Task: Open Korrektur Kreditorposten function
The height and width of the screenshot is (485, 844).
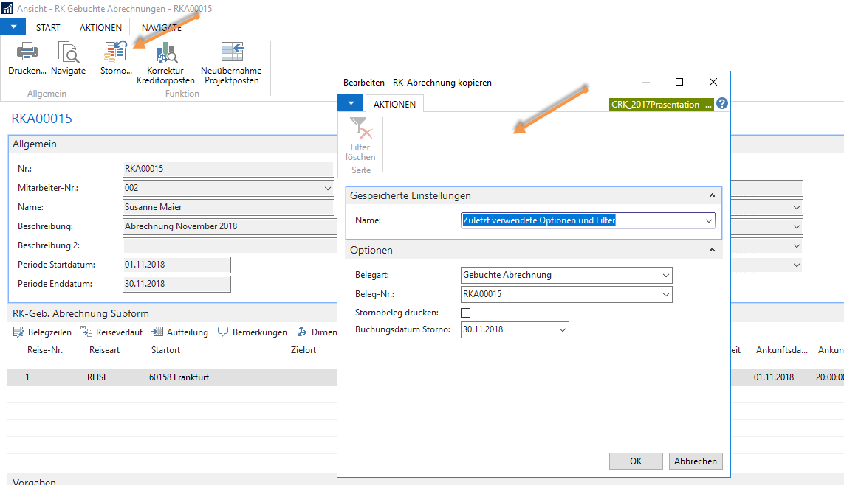Action: pos(166,52)
